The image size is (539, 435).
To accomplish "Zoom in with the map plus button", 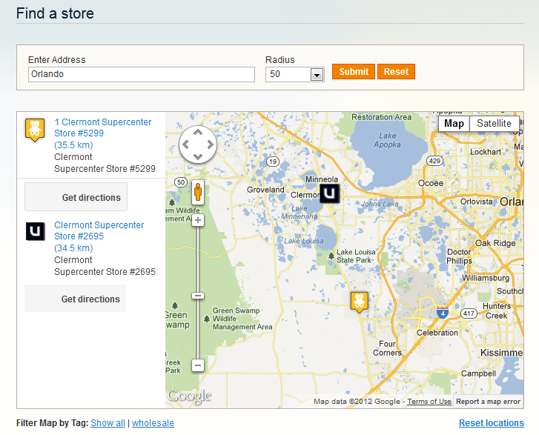I will click(198, 220).
